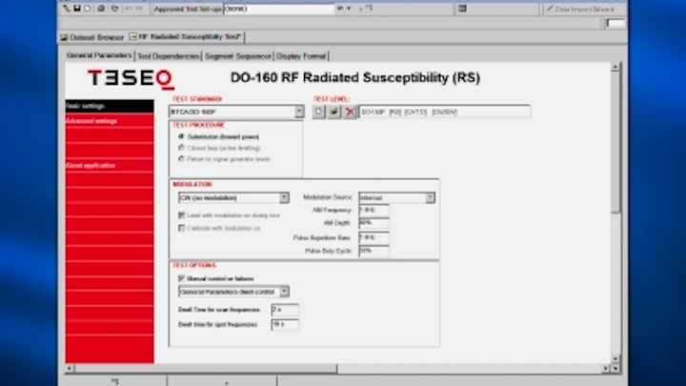Open Advanced settings in the sidebar

point(110,121)
